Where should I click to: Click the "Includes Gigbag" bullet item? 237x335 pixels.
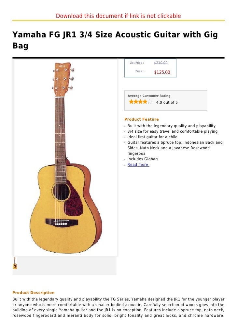(143, 159)
